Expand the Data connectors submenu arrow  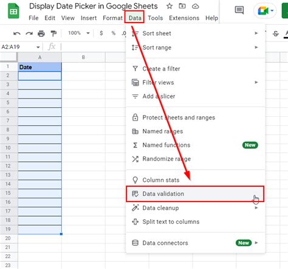pyautogui.click(x=256, y=243)
